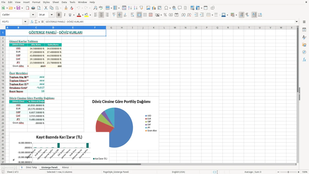Format cells as percent

[x=165, y=15]
